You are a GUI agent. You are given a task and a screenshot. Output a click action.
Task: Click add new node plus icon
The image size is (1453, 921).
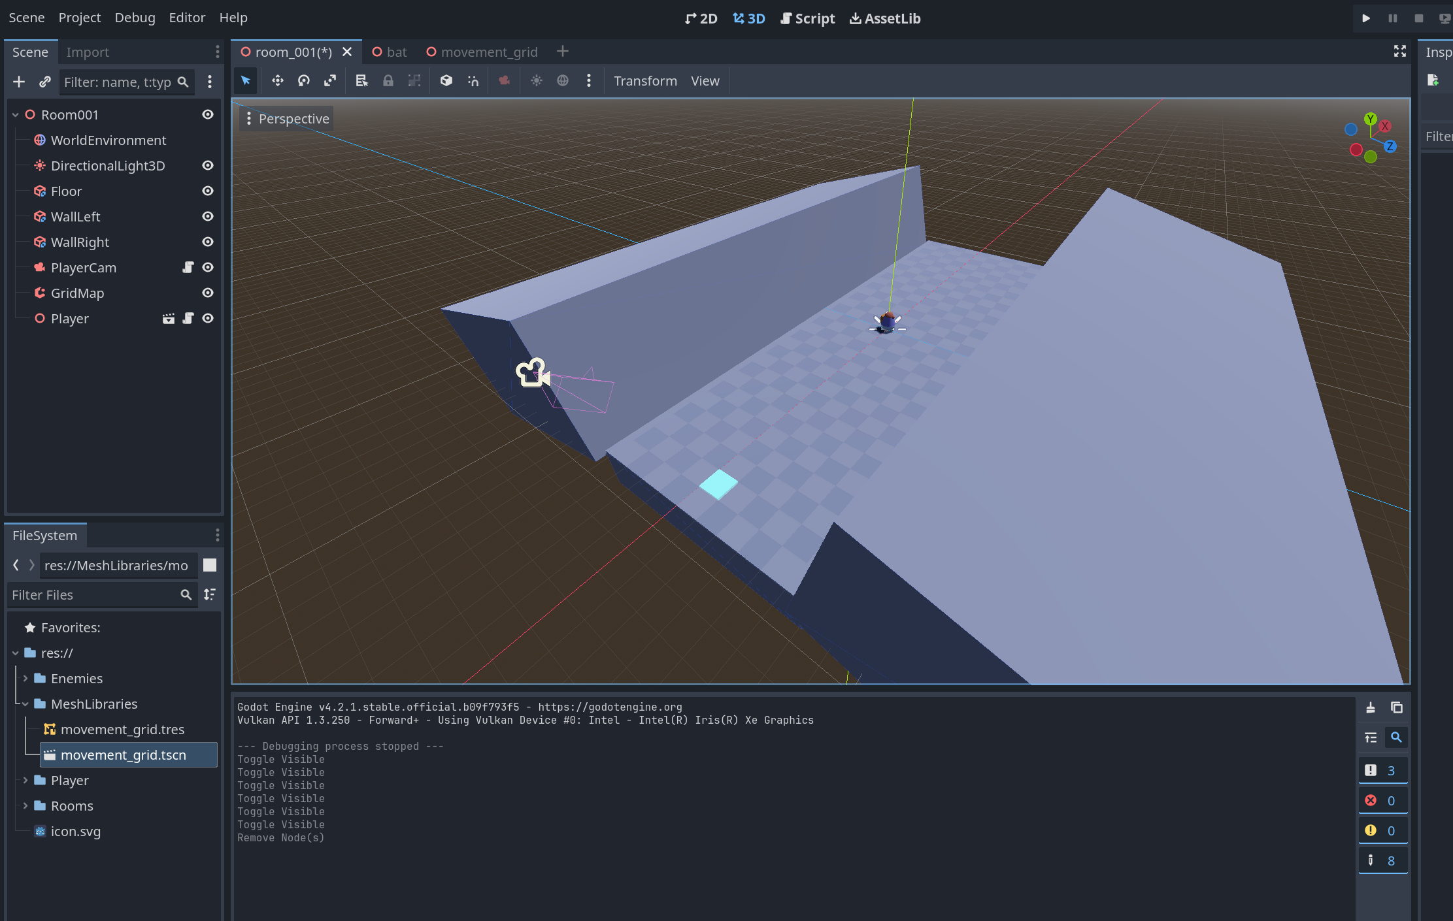19,82
